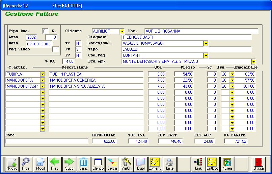
Task: Click the Diagnosi field RICERCA GUASTI
Action: pyautogui.click(x=187, y=37)
